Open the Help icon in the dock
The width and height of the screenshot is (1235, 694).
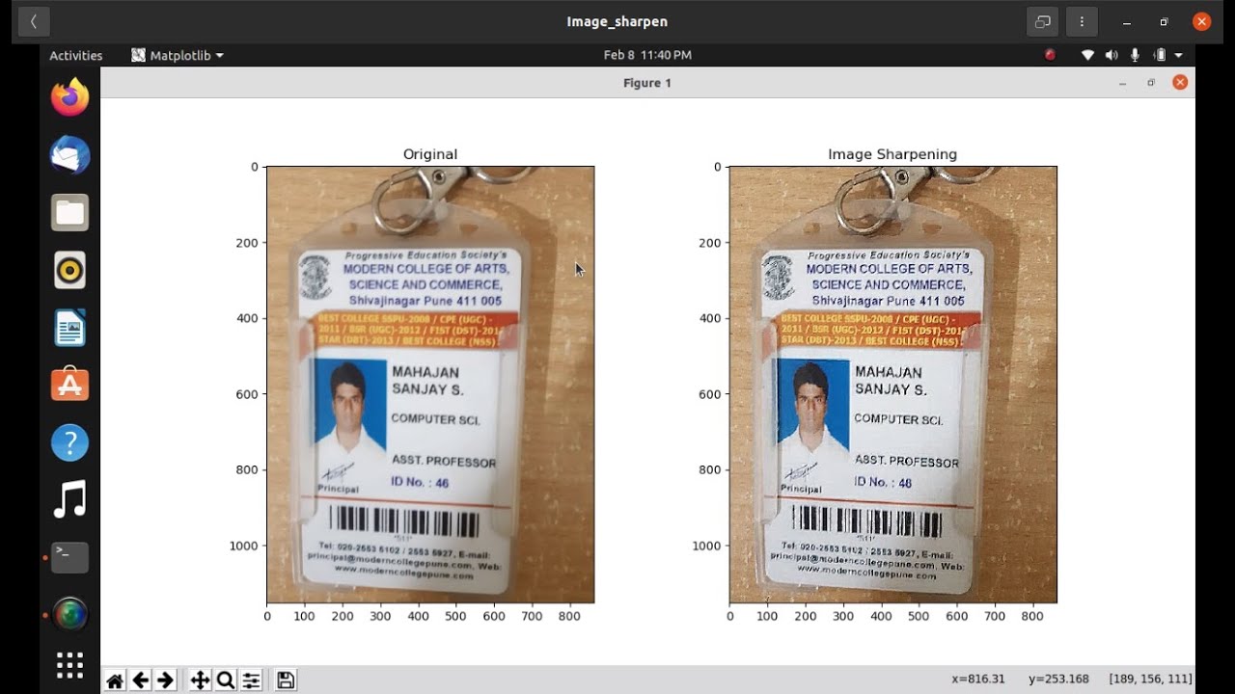coord(70,442)
